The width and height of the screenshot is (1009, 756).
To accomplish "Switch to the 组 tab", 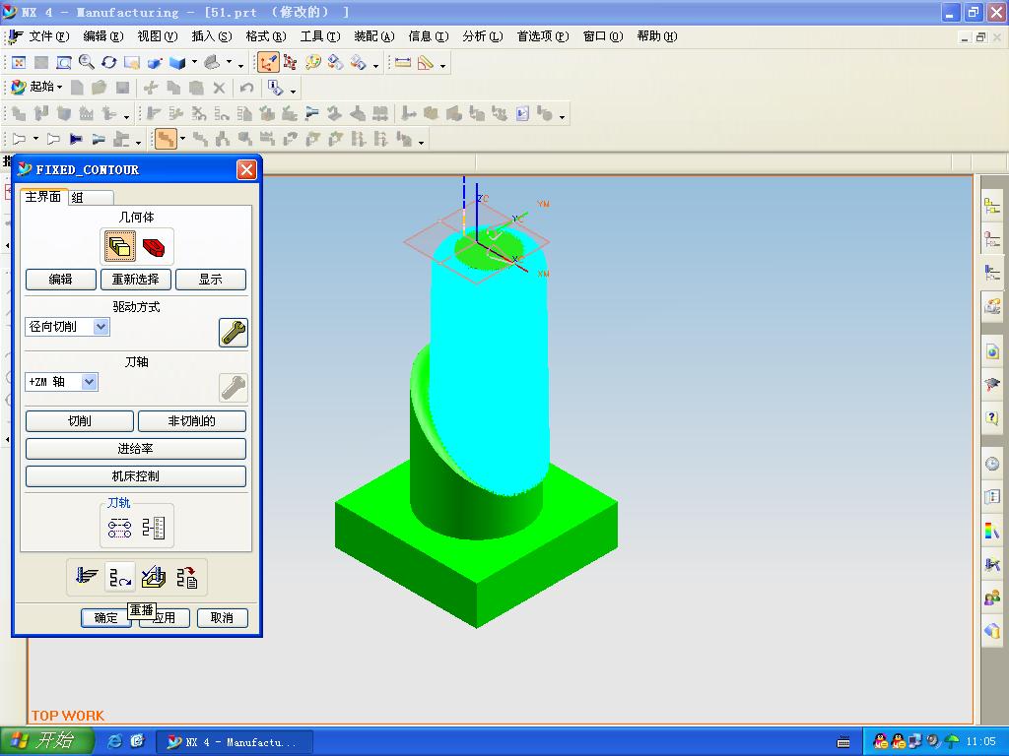I will click(x=90, y=197).
